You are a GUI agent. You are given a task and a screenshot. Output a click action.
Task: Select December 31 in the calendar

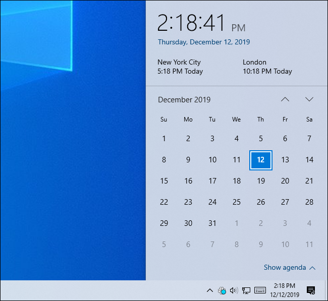[212, 223]
